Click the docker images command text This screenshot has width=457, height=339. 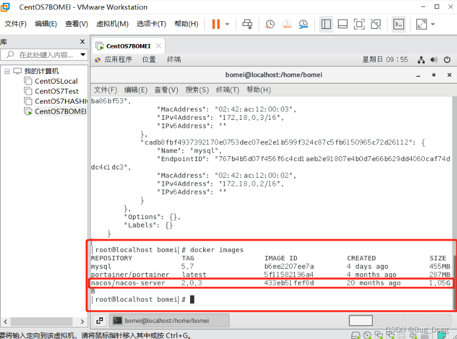(217, 250)
